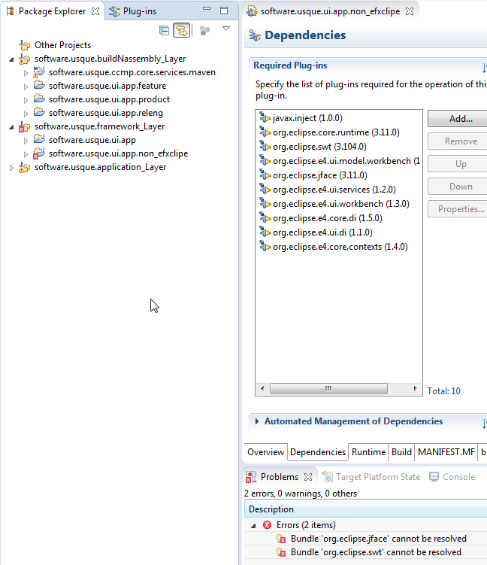Toggle Link with Editor button
Image resolution: width=487 pixels, height=565 pixels.
[182, 31]
